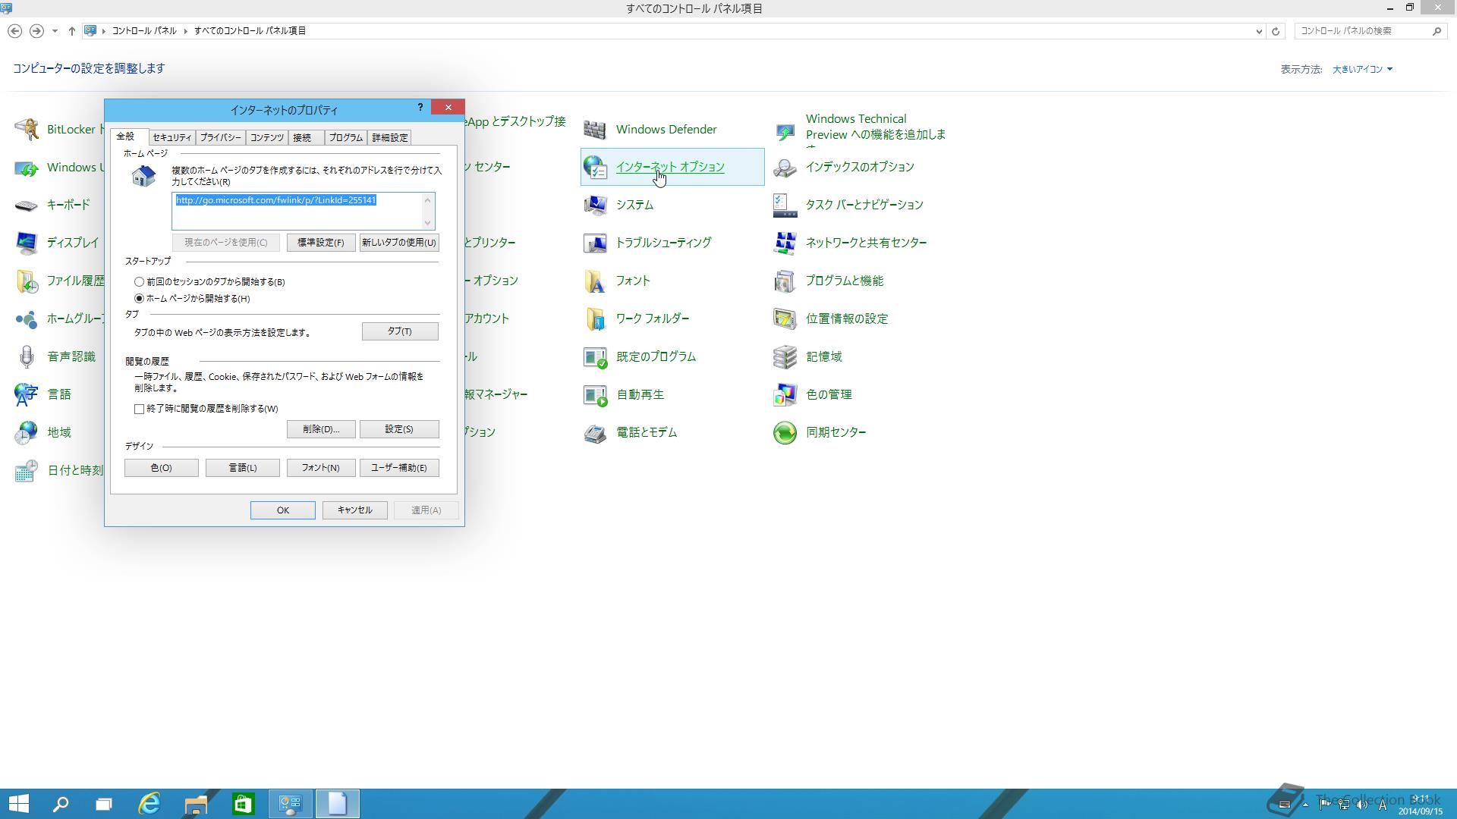Click the ユーザー補助(E) button
Image resolution: width=1457 pixels, height=819 pixels.
click(399, 468)
